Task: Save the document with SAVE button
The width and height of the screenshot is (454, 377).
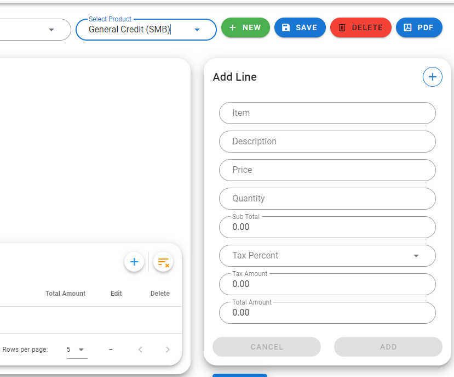Action: [x=300, y=27]
